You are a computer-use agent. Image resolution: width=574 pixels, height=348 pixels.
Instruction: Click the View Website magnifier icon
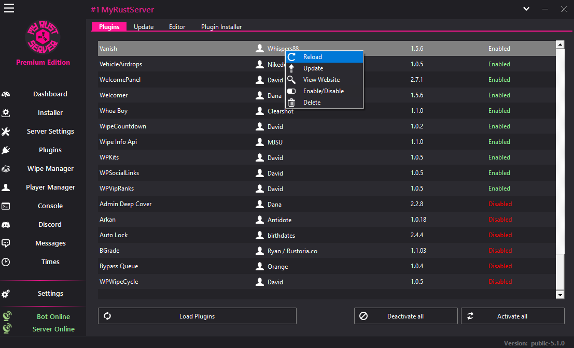pyautogui.click(x=291, y=80)
